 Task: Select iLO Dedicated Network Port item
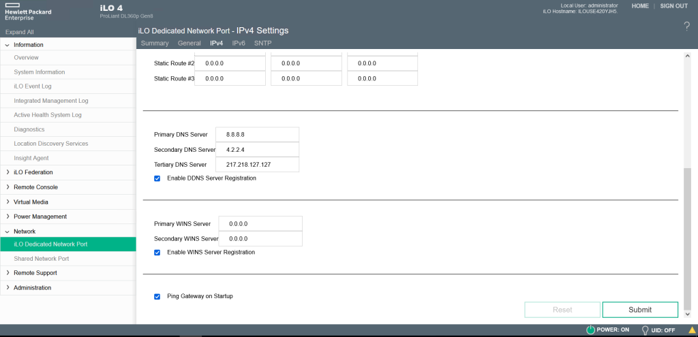[x=68, y=244]
